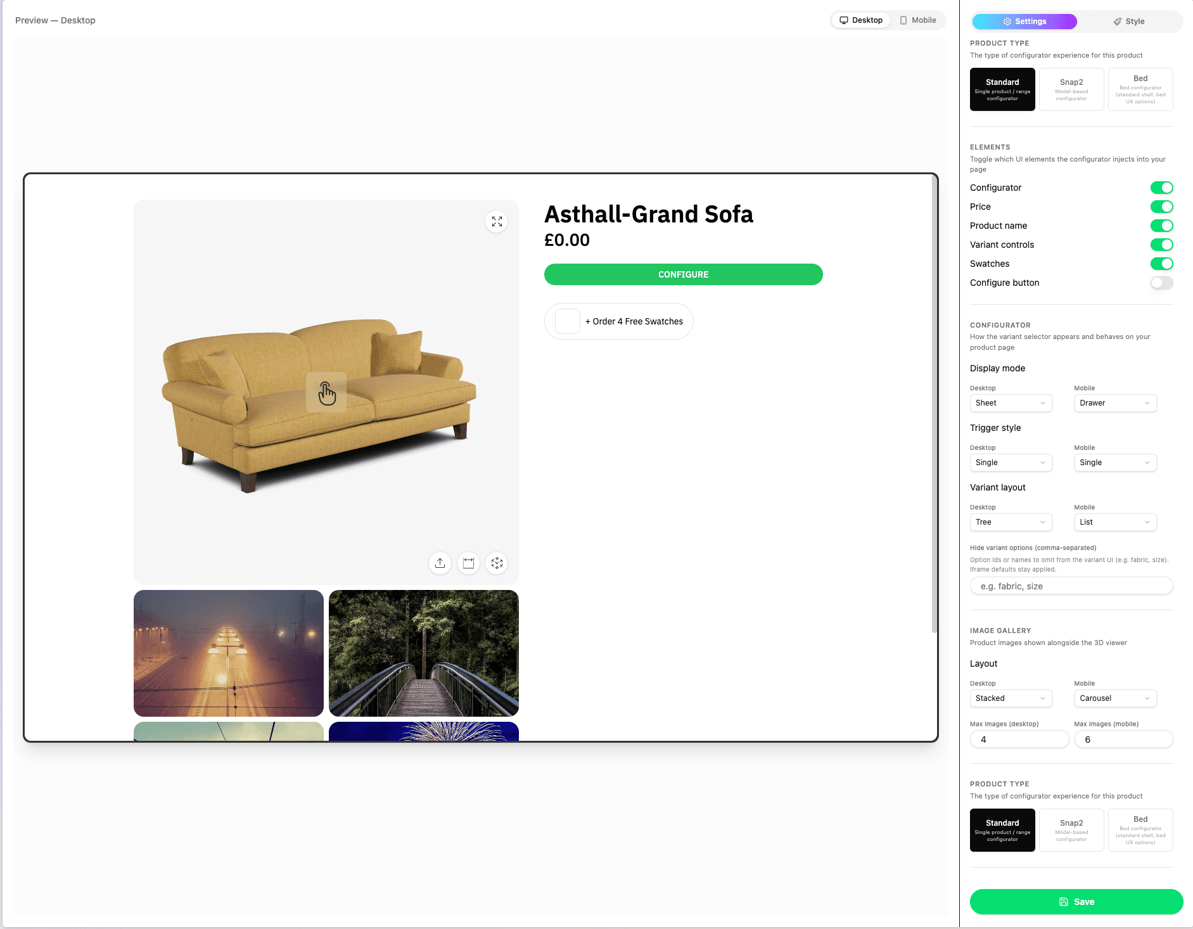Select Bed product type at bottom of panel

coord(1140,830)
